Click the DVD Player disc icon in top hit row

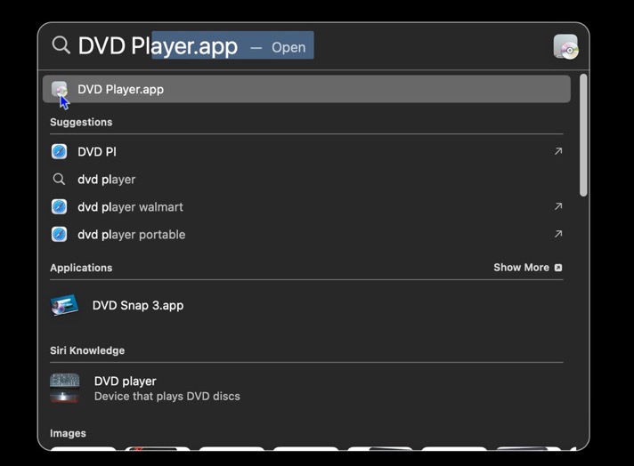click(x=60, y=89)
